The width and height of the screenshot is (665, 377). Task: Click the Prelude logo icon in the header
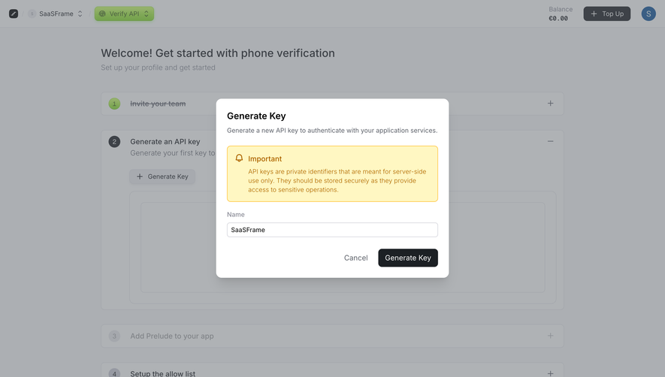pos(14,14)
